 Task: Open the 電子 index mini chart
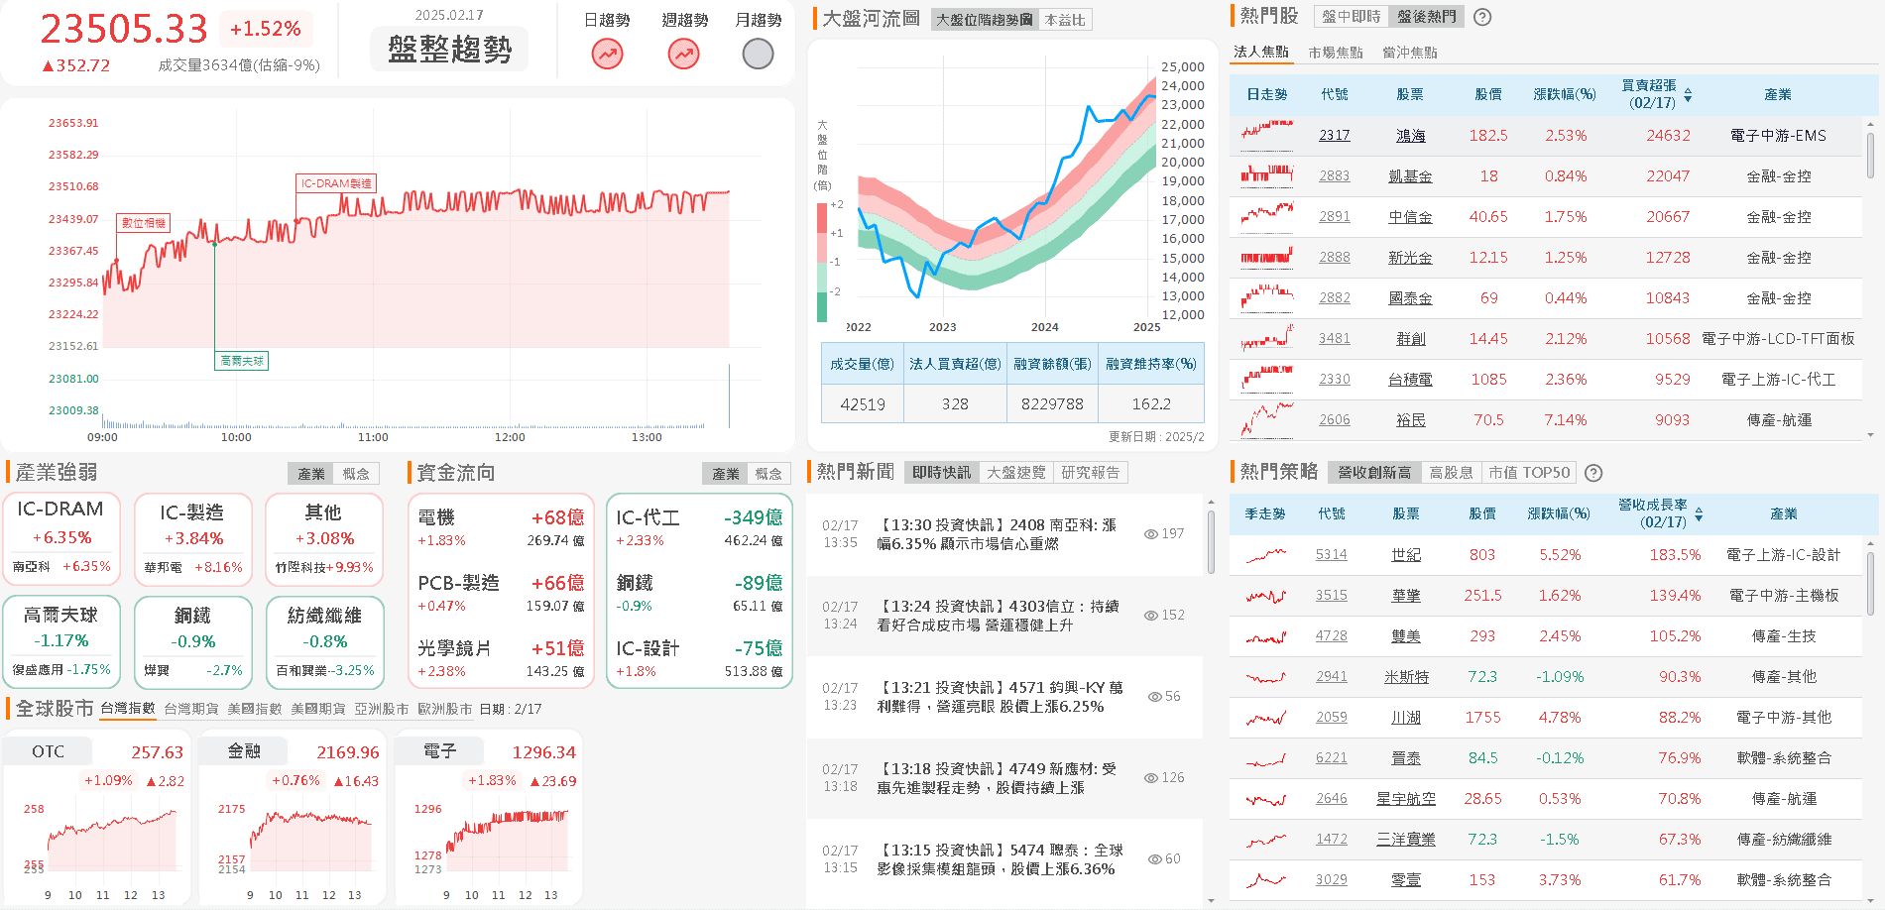click(x=488, y=817)
